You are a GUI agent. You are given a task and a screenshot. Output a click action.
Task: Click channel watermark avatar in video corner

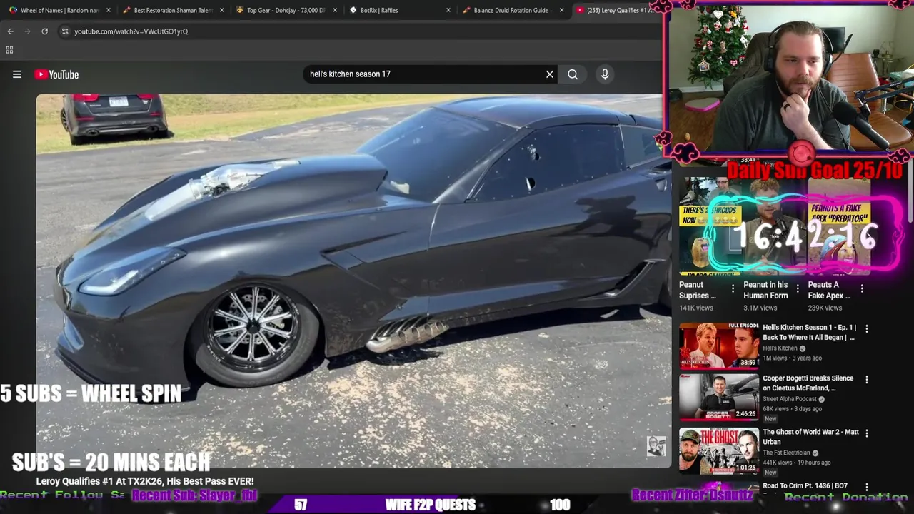pos(656,446)
